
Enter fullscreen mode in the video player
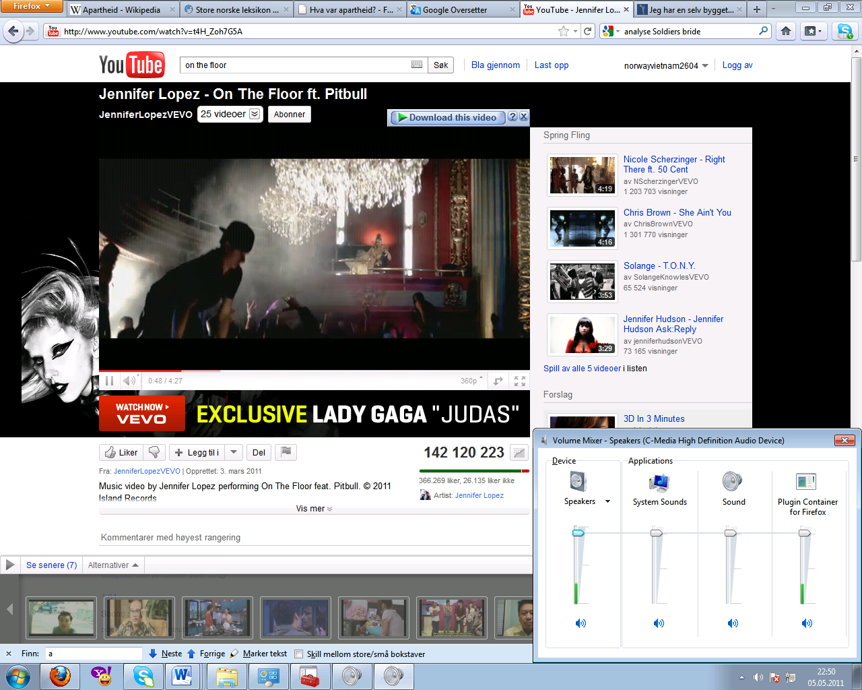[x=520, y=381]
